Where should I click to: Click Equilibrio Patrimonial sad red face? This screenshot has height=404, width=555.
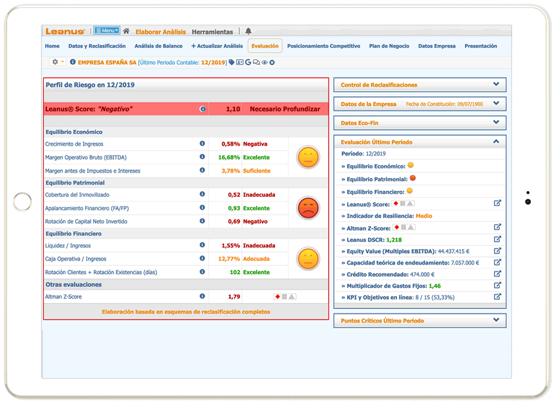coord(308,208)
